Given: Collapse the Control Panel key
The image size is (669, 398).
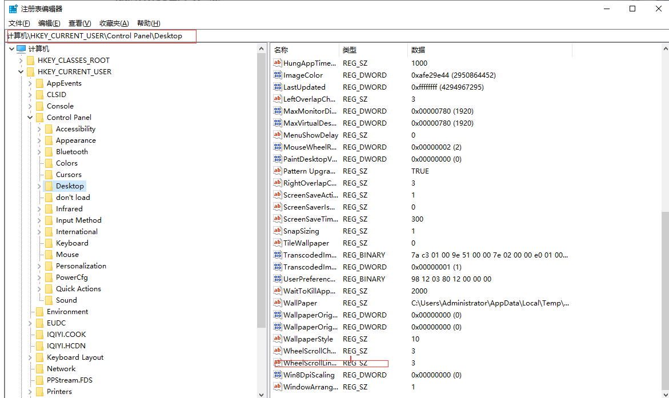Looking at the screenshot, I should [30, 118].
